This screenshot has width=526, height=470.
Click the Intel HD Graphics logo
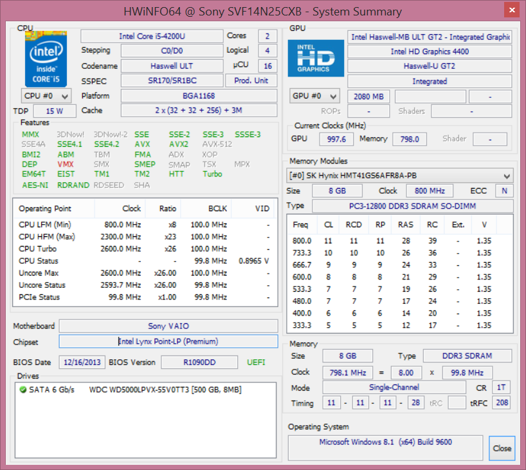[x=316, y=58]
